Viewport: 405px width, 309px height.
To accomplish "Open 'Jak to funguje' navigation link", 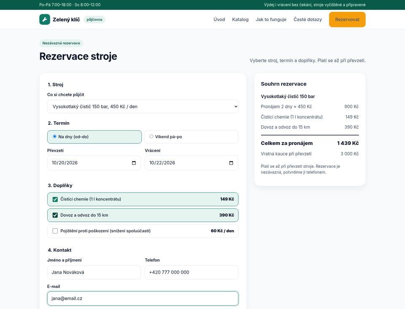I will pyautogui.click(x=271, y=19).
